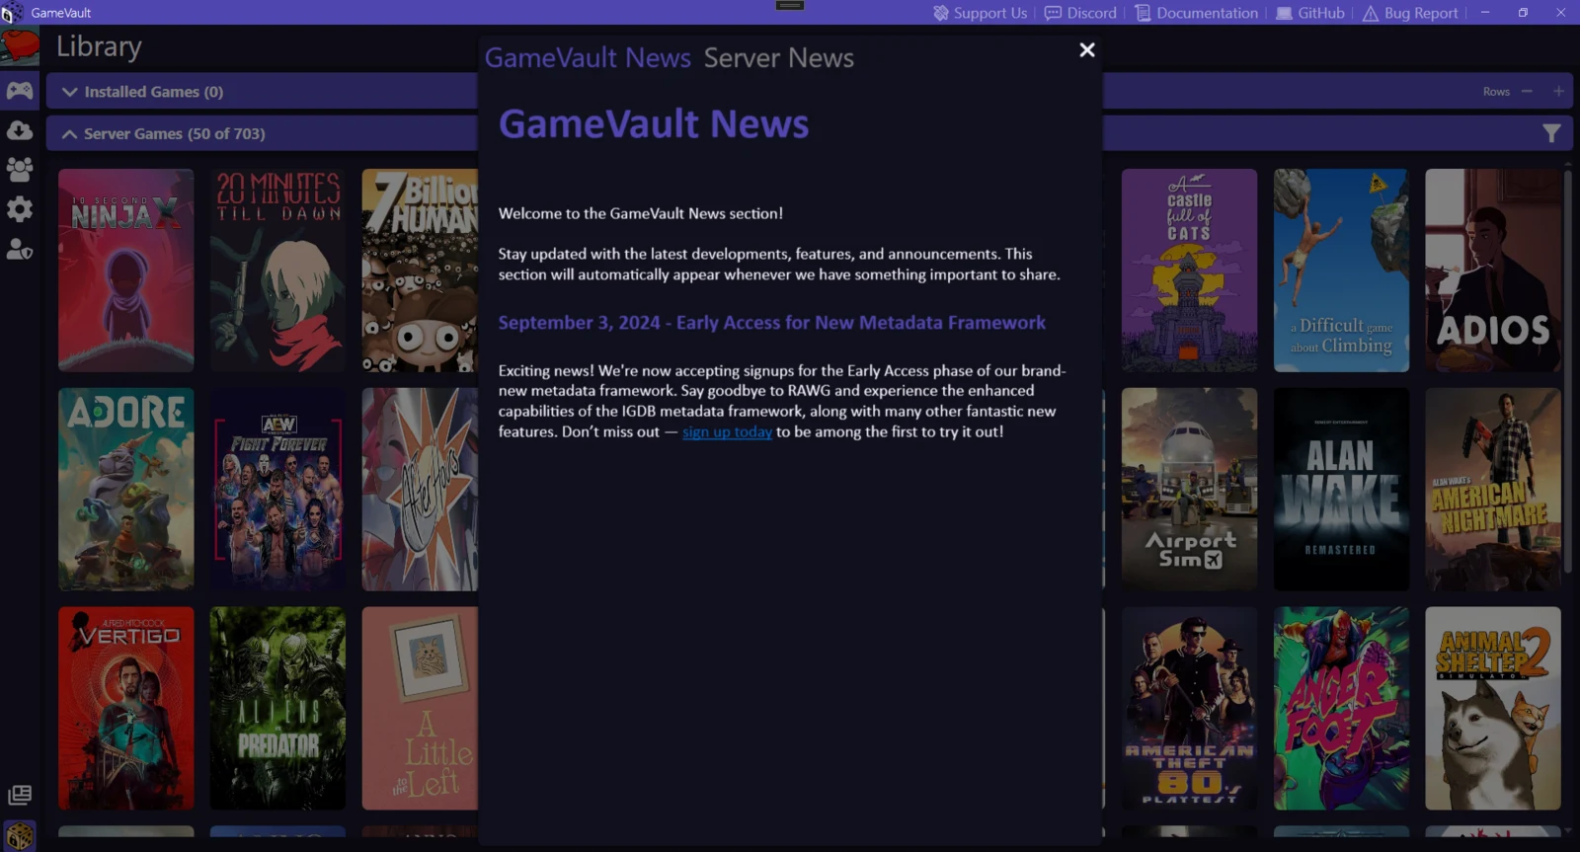Screen dimensions: 1580x852
Task: Click the Support Us link
Action: click(980, 13)
